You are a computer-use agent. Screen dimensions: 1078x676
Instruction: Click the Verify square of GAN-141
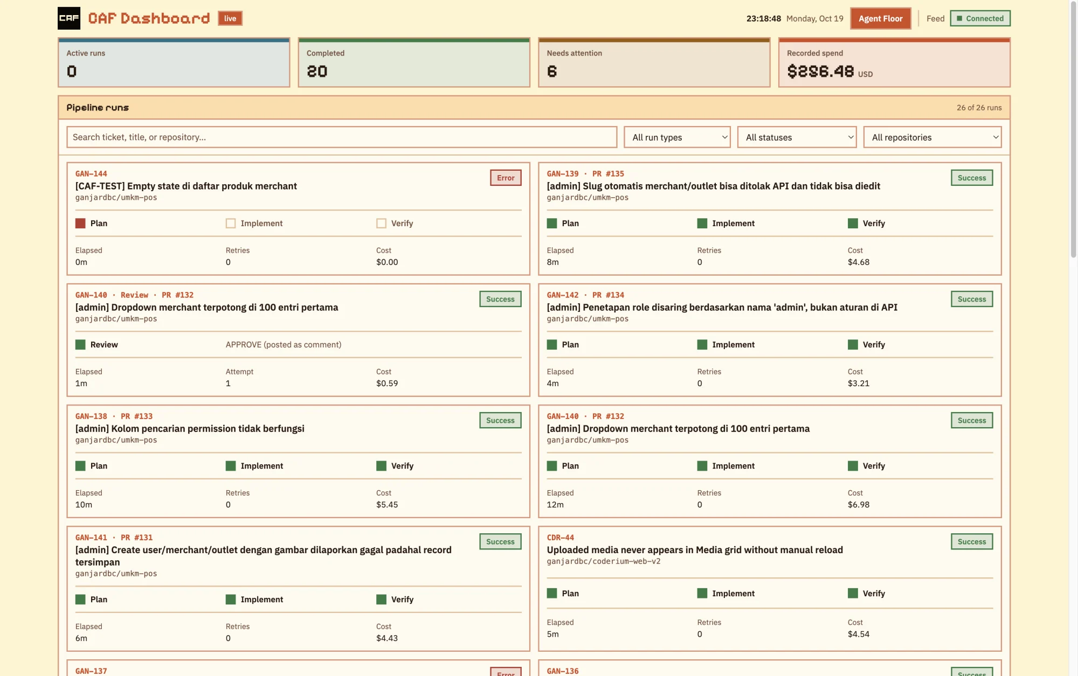381,600
